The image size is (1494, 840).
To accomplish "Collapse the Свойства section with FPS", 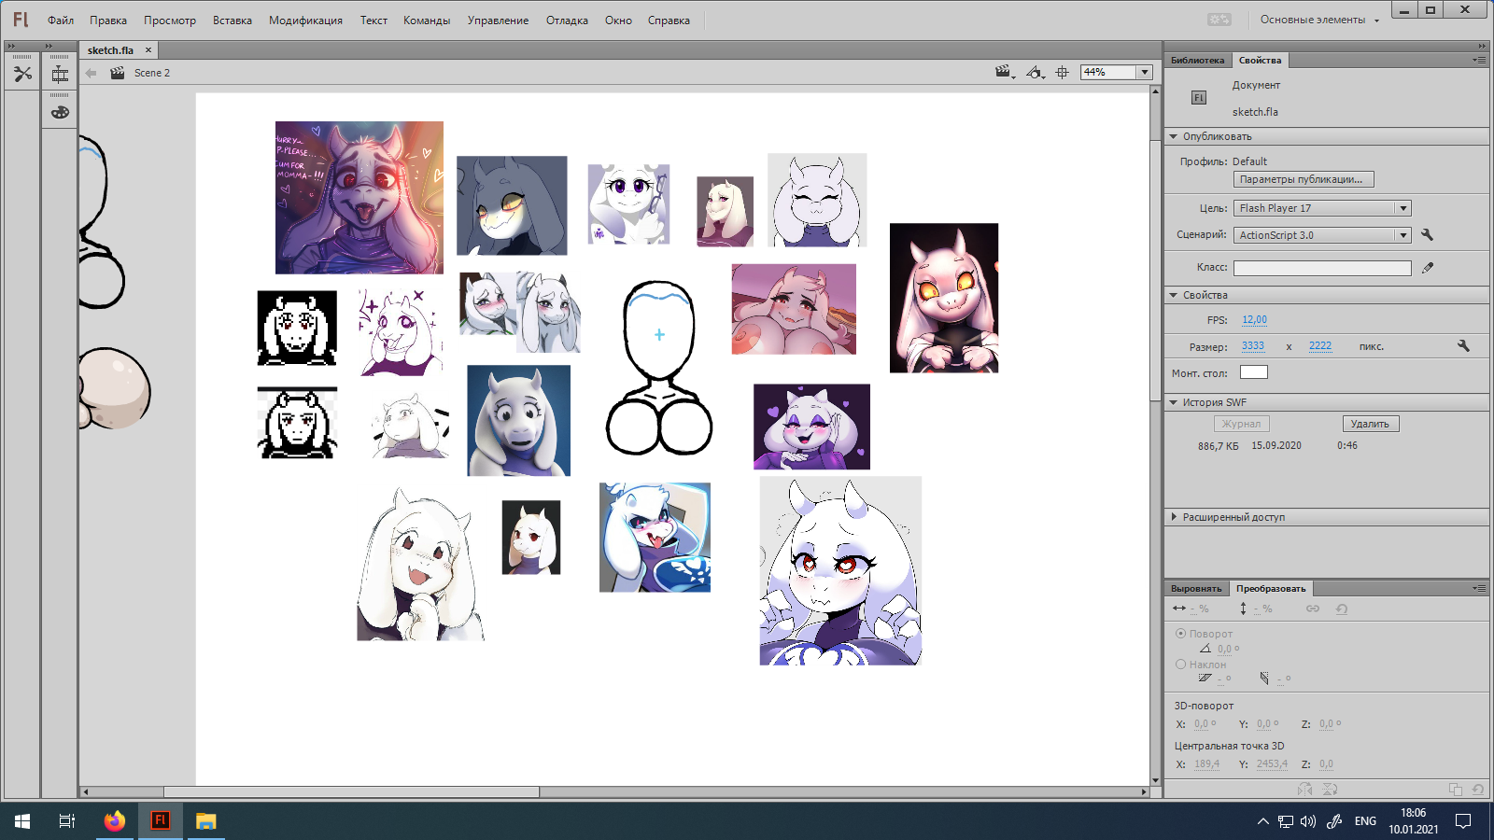I will tap(1174, 295).
